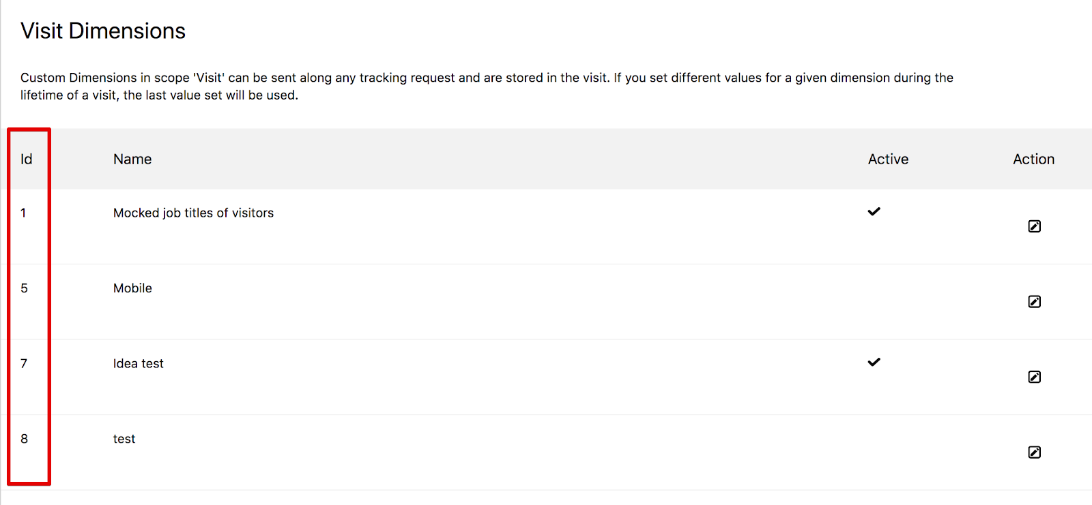This screenshot has width=1092, height=505.
Task: Select the 'Idea test' dimension name
Action: click(x=138, y=363)
